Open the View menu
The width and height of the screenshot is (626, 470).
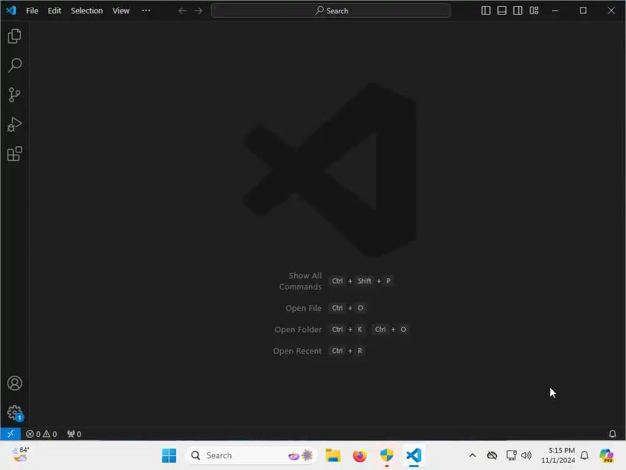pos(121,11)
